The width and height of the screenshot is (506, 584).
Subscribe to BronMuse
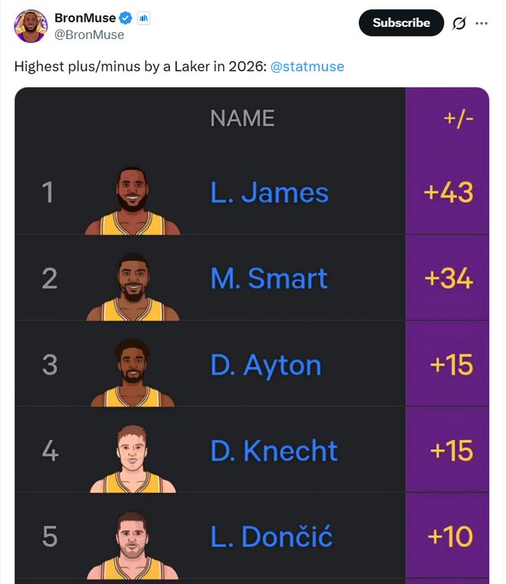point(401,23)
